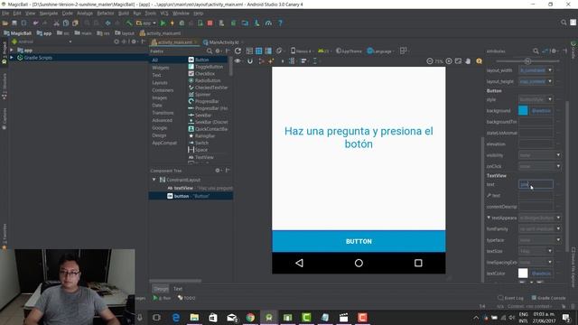Click the elevation input field
This screenshot has height=325, width=578.
click(536, 144)
